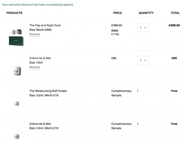The width and height of the screenshot is (184, 145).
Task: Click the Crème de la Mer 3.5ml sample image
Action: [x=16, y=136]
